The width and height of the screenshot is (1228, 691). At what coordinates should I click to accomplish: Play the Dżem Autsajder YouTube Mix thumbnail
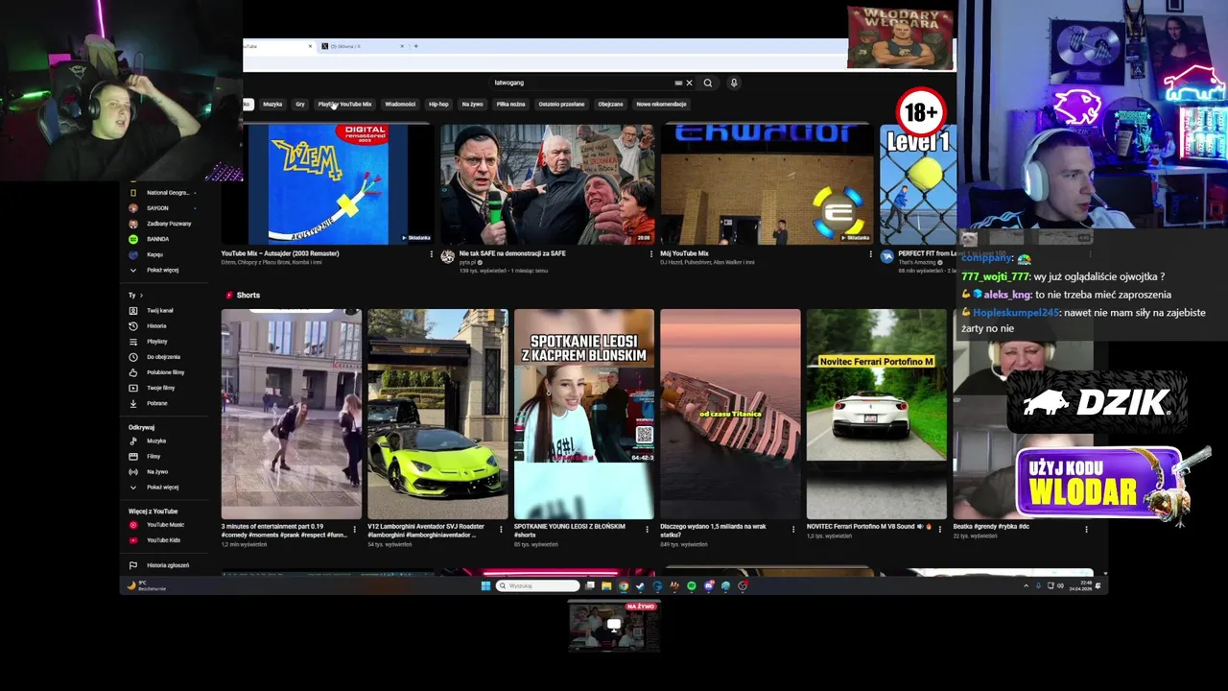coord(328,184)
